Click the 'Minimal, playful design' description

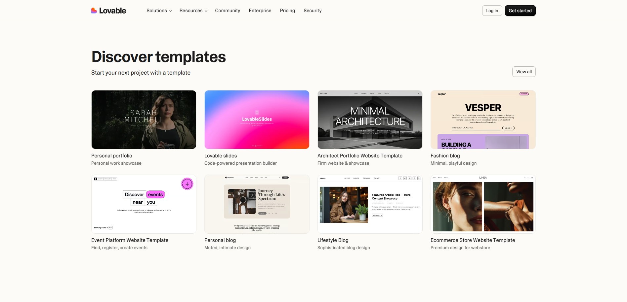point(454,163)
